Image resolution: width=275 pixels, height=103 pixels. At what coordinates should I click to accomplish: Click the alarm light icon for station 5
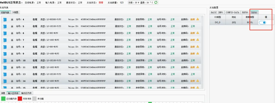pos(12,26)
